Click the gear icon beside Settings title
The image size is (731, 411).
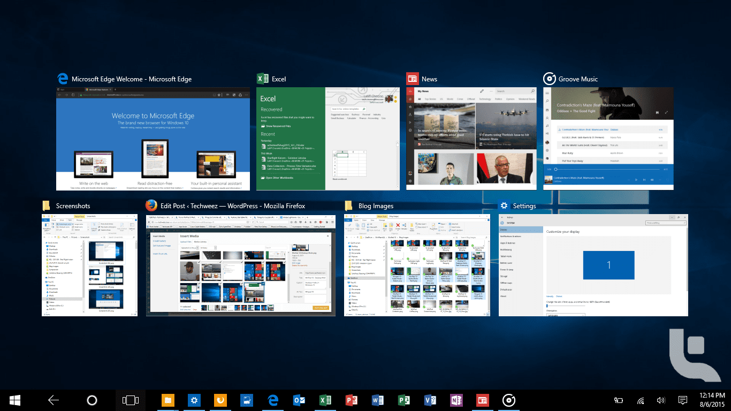[504, 205]
